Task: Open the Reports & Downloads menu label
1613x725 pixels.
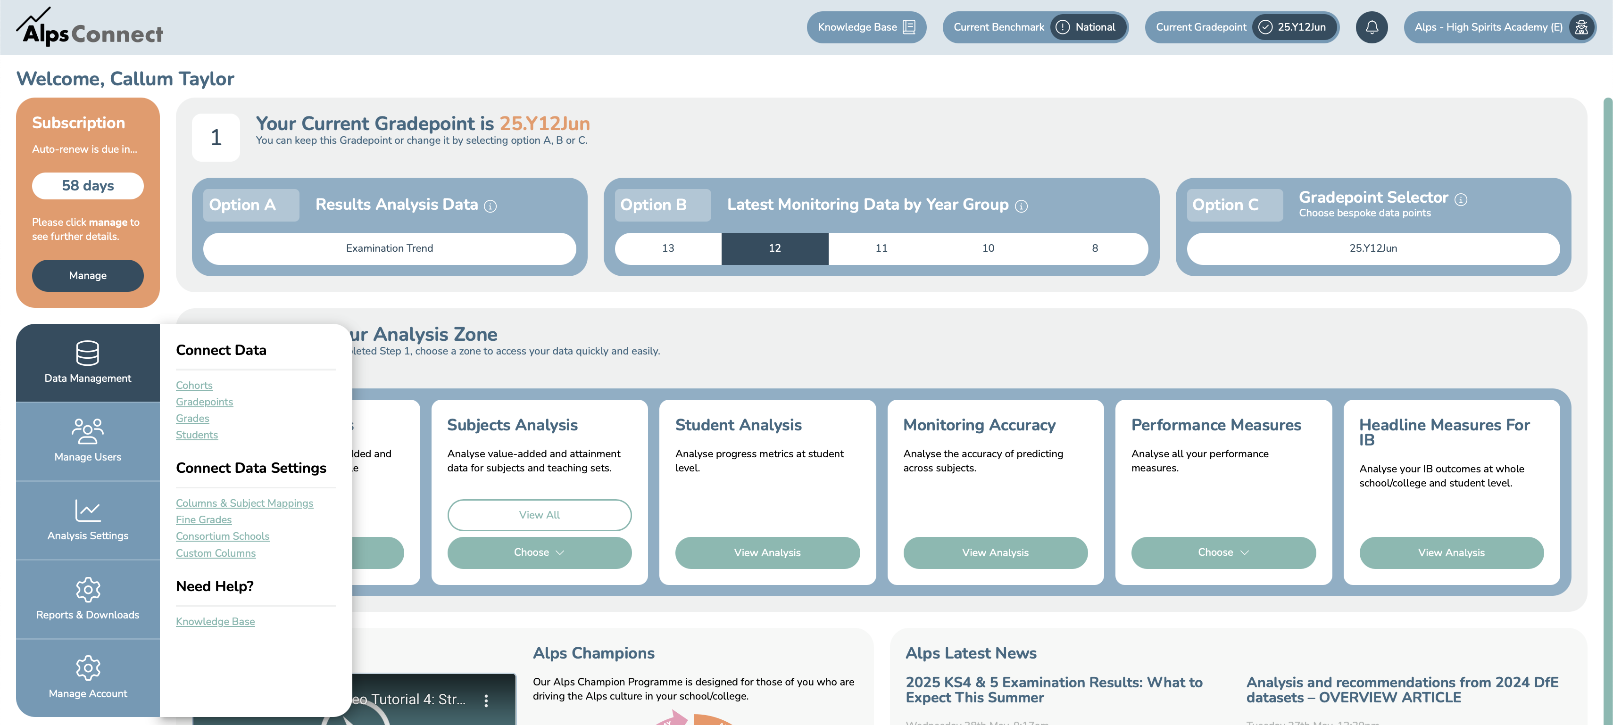Action: click(x=88, y=615)
